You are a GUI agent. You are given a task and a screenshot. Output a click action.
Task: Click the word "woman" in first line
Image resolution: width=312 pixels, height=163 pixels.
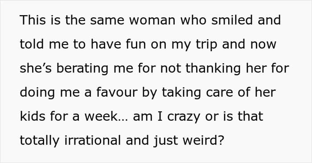point(152,20)
